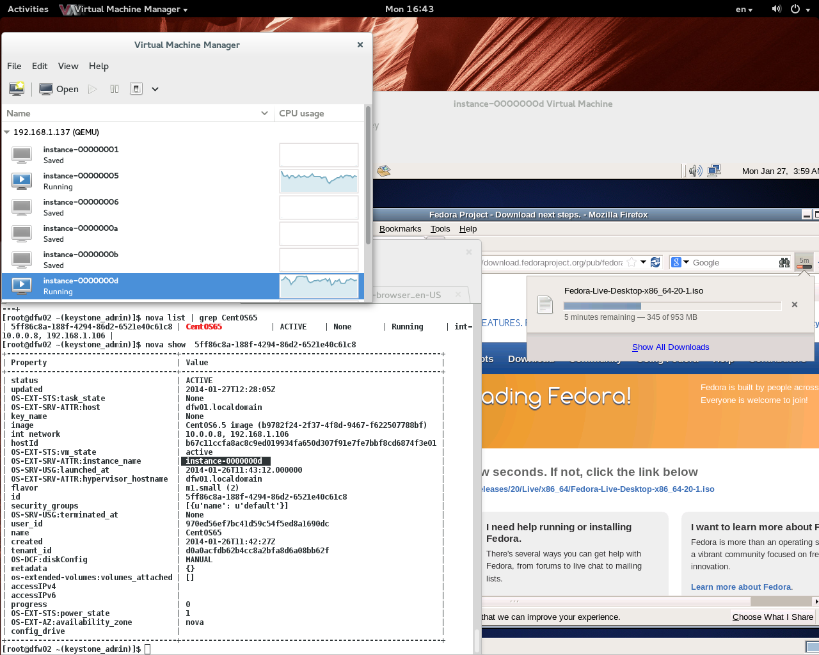Close the Virtual Machine Manager window
Image resolution: width=819 pixels, height=655 pixels.
[x=360, y=45]
